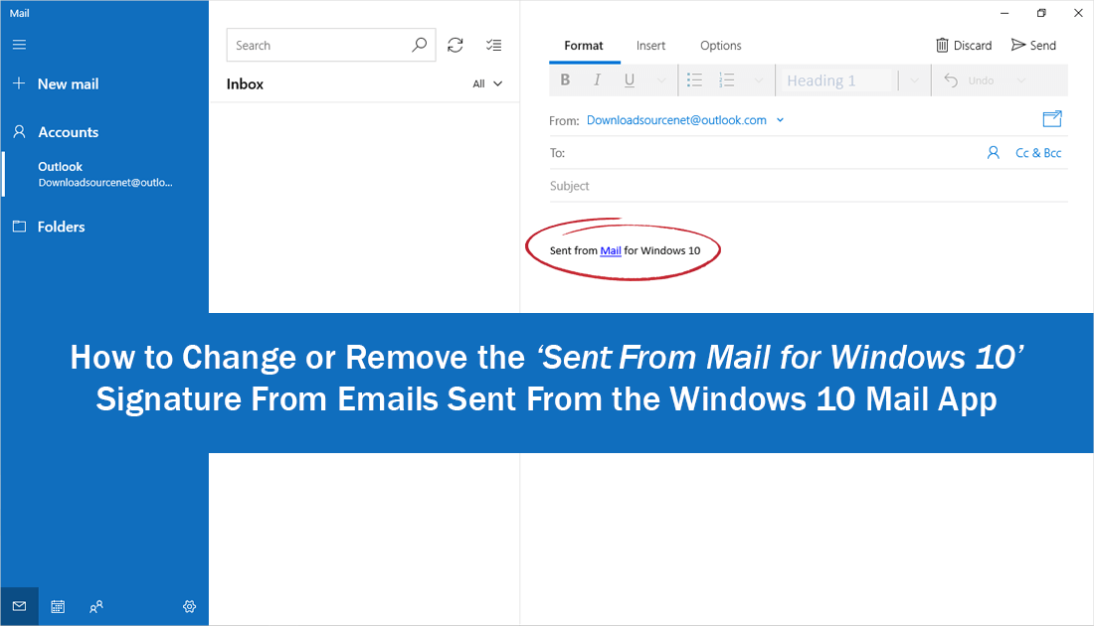
Task: Show the Cc & Bcc fields
Action: (1038, 153)
